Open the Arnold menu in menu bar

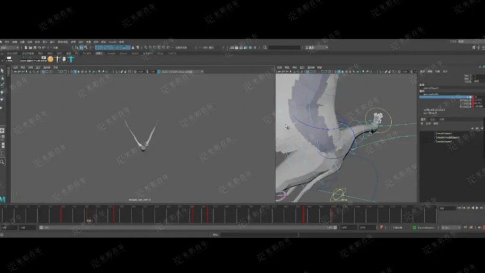click(x=113, y=42)
